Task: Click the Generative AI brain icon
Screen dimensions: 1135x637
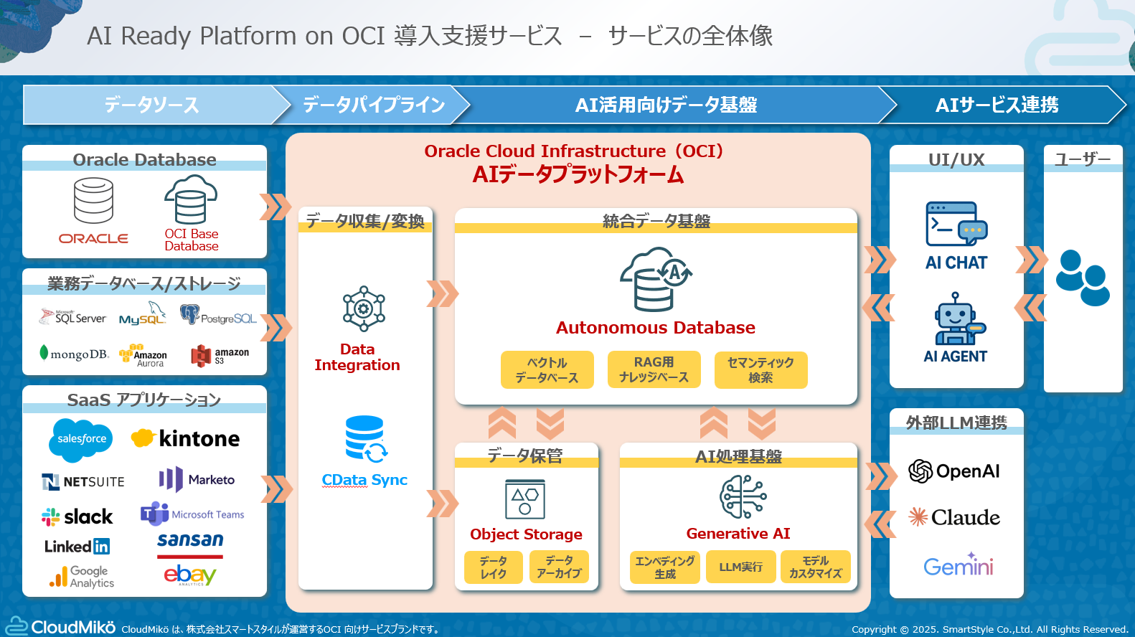Action: coord(743,496)
